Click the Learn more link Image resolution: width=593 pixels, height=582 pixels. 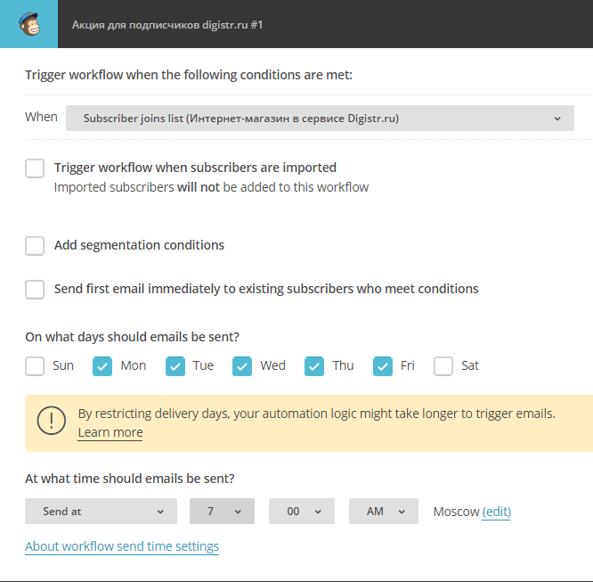tap(110, 433)
